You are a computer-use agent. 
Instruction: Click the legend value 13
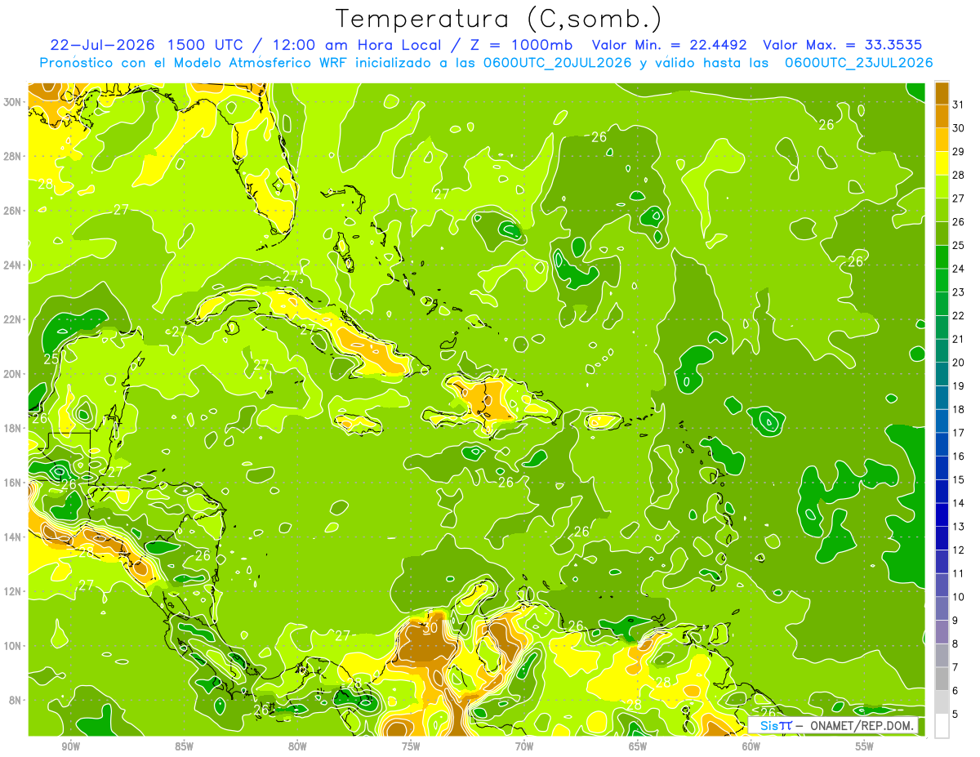[959, 527]
